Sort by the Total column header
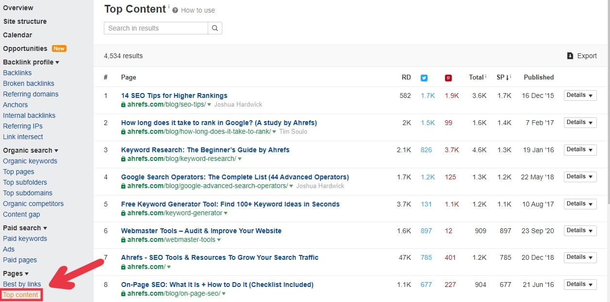 click(x=477, y=78)
